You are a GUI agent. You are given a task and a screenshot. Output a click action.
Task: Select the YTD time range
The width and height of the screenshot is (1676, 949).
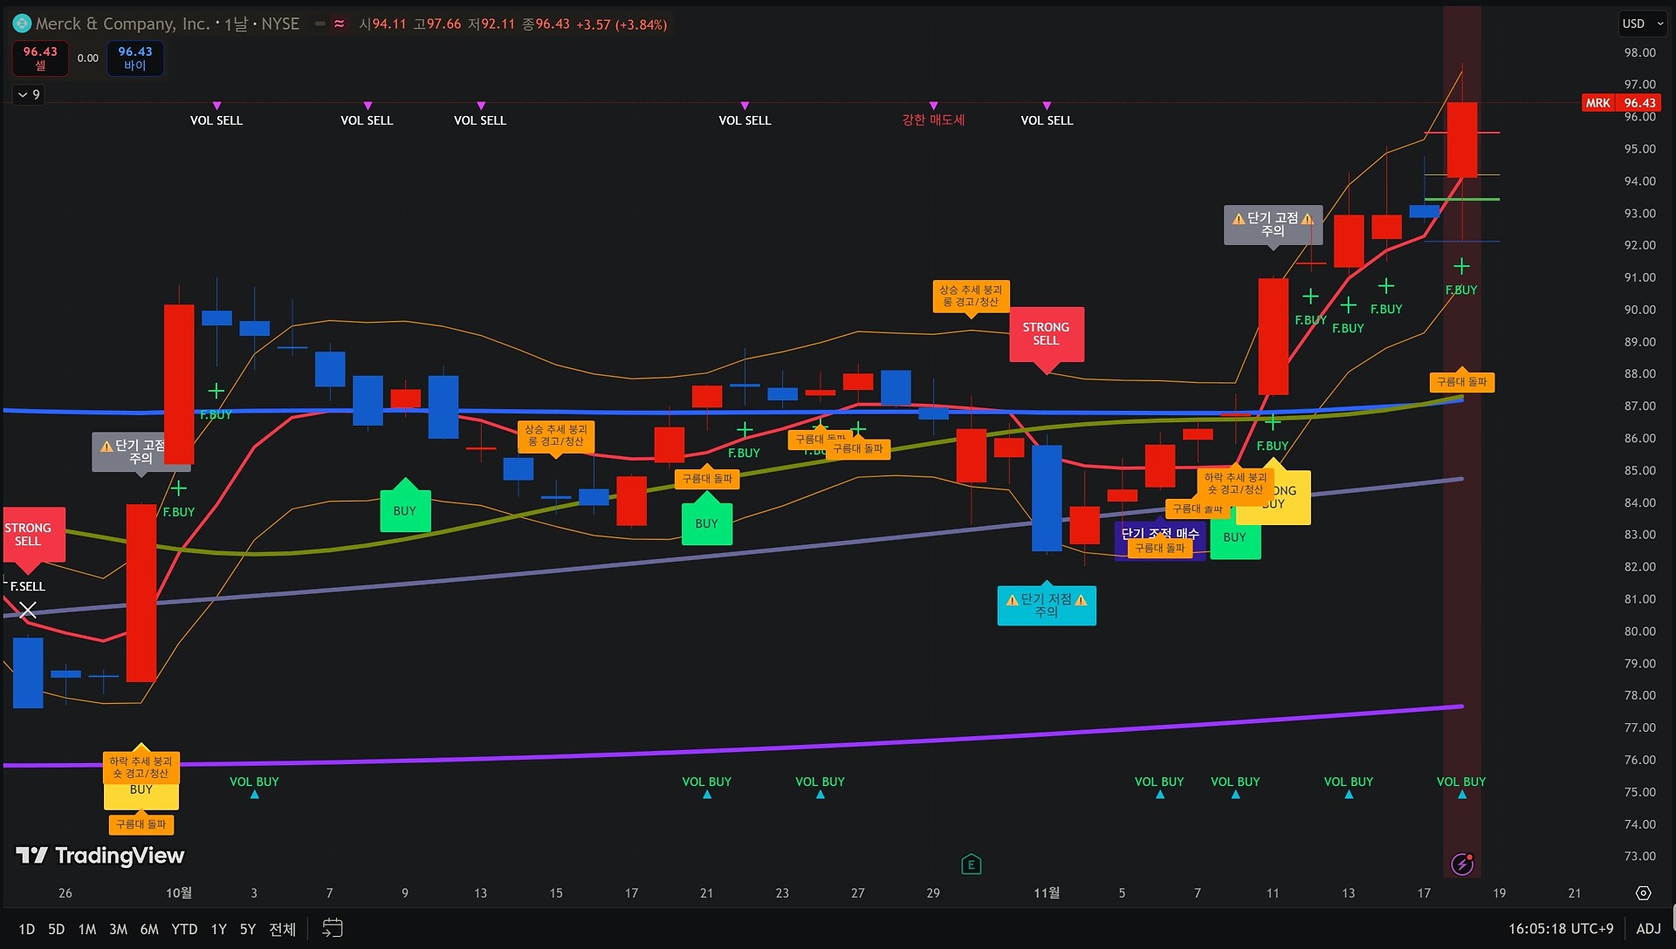[x=184, y=929]
